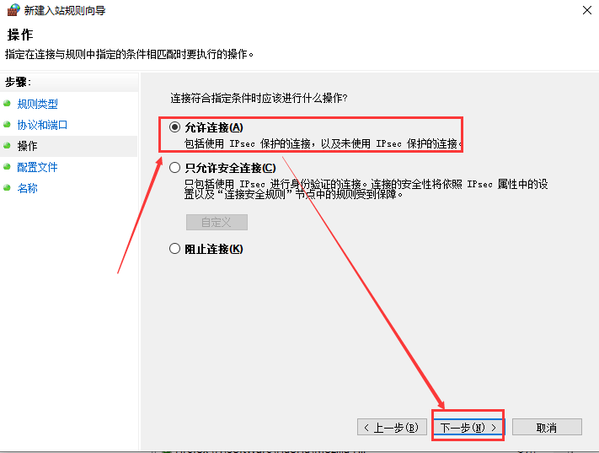This screenshot has width=599, height=453.
Task: Open the 名称 step in sidebar
Action: (x=28, y=188)
